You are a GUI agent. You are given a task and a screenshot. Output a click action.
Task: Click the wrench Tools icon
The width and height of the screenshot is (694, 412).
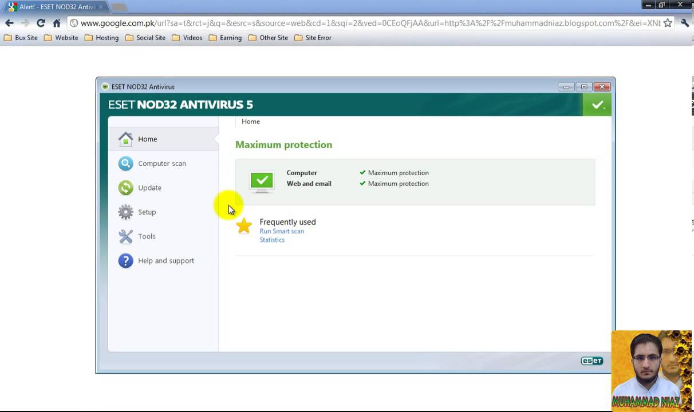[125, 236]
